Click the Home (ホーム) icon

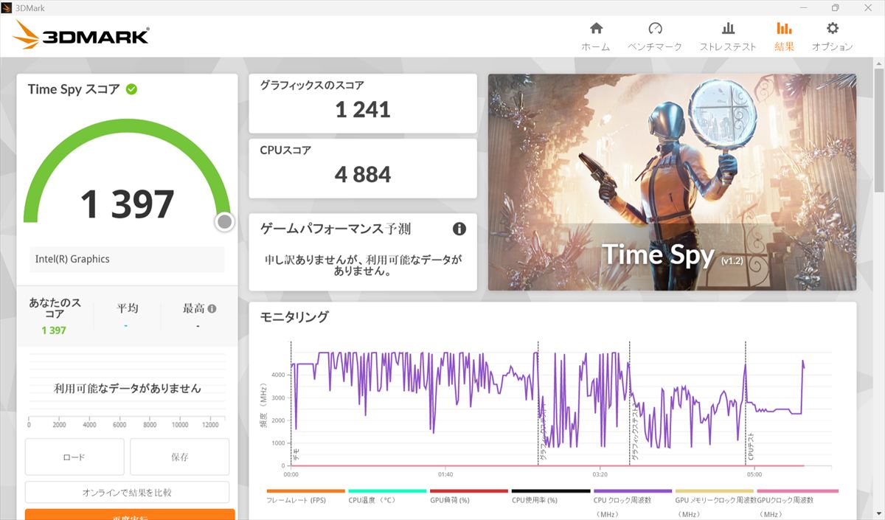(596, 29)
